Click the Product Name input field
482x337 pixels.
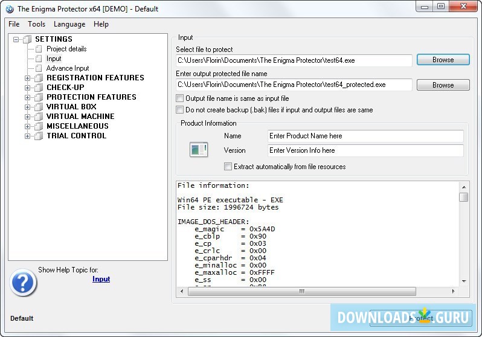(365, 136)
